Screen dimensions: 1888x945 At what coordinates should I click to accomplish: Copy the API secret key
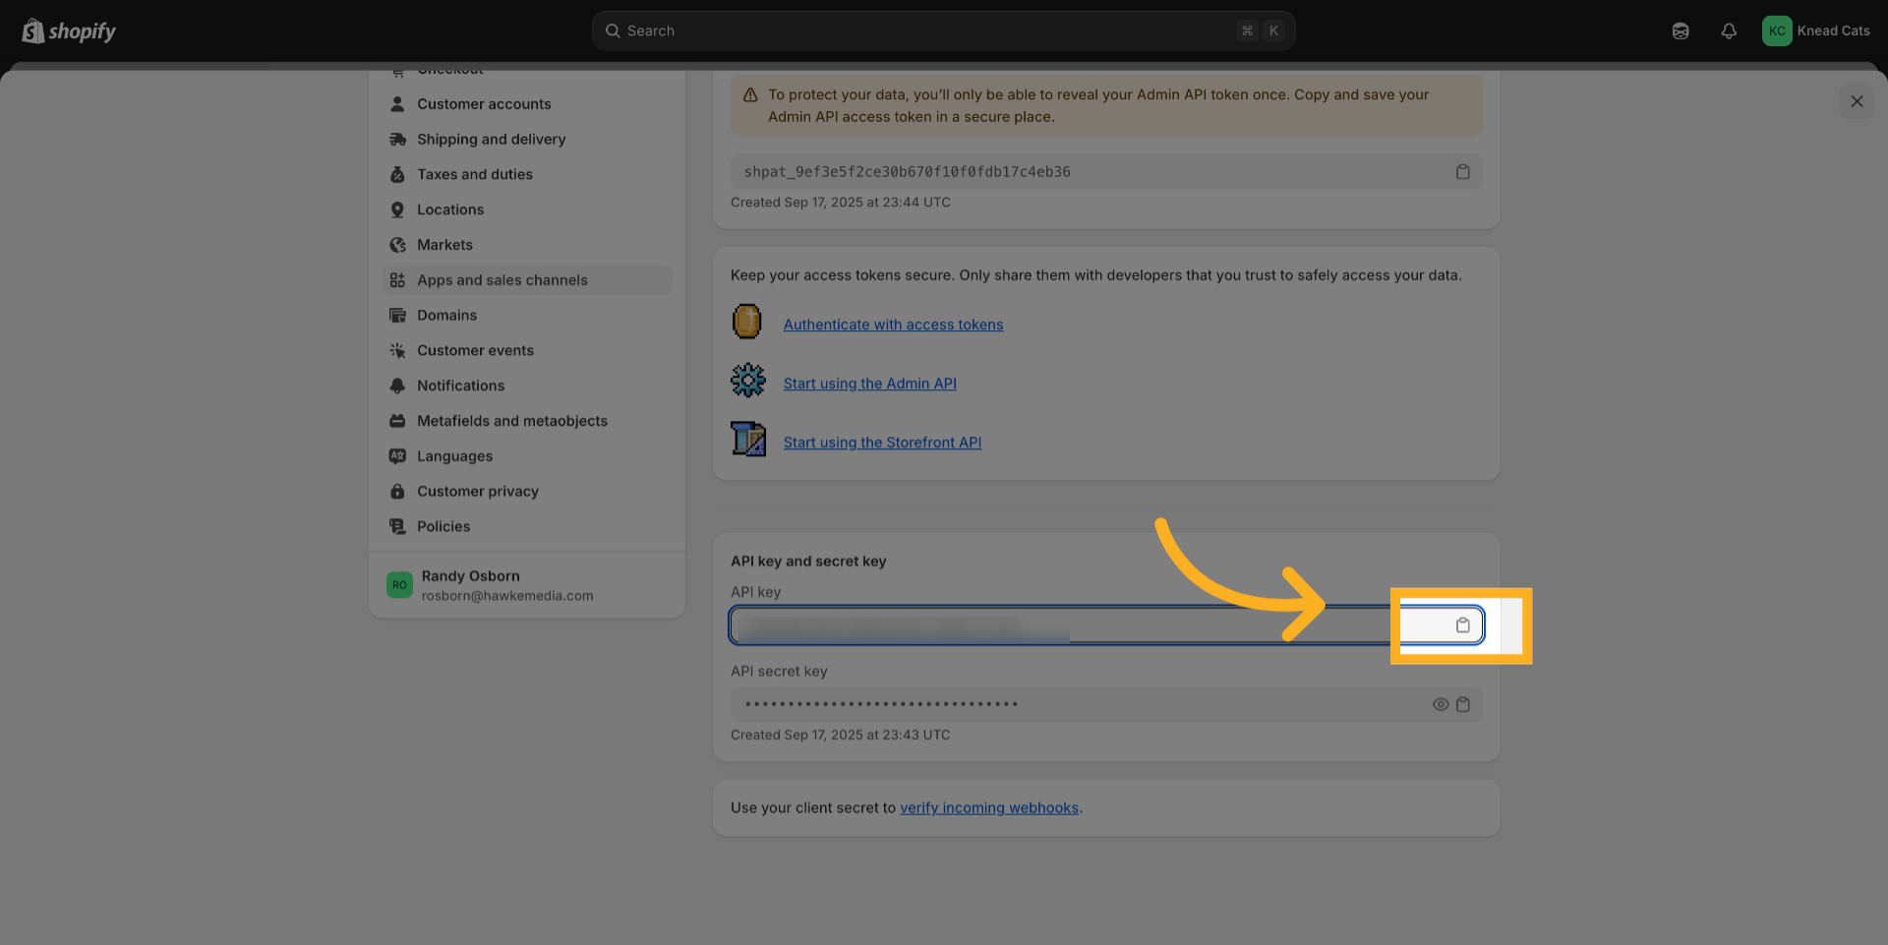(x=1463, y=704)
